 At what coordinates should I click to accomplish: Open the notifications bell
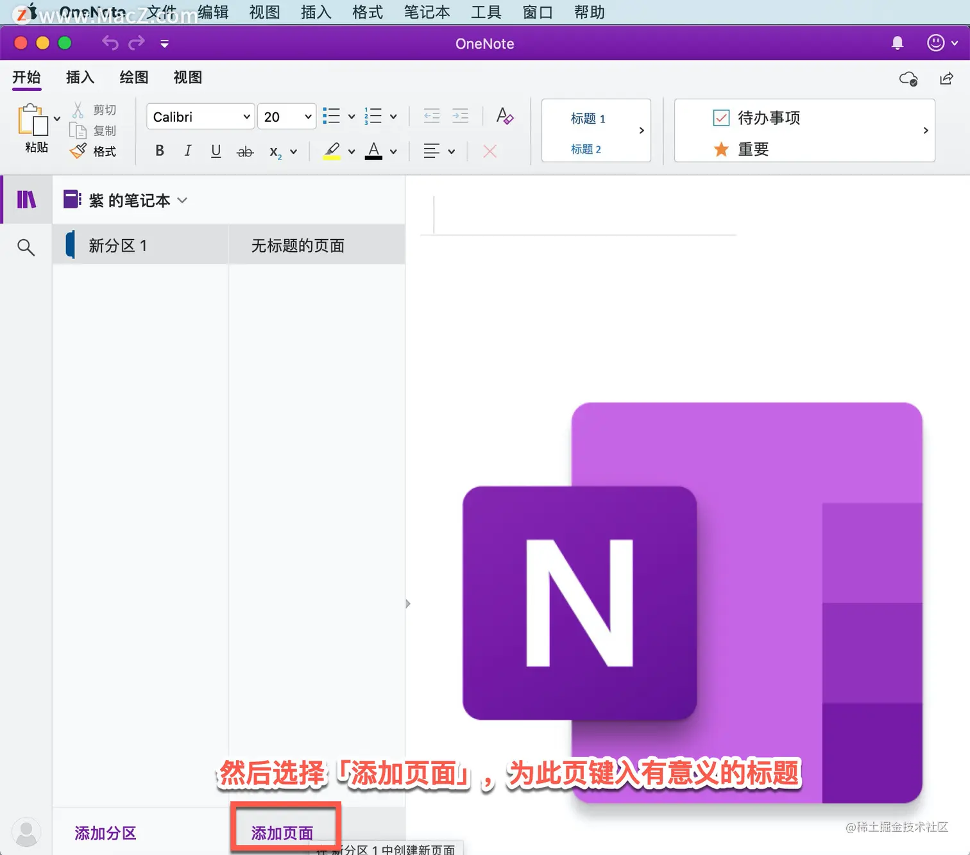tap(898, 43)
